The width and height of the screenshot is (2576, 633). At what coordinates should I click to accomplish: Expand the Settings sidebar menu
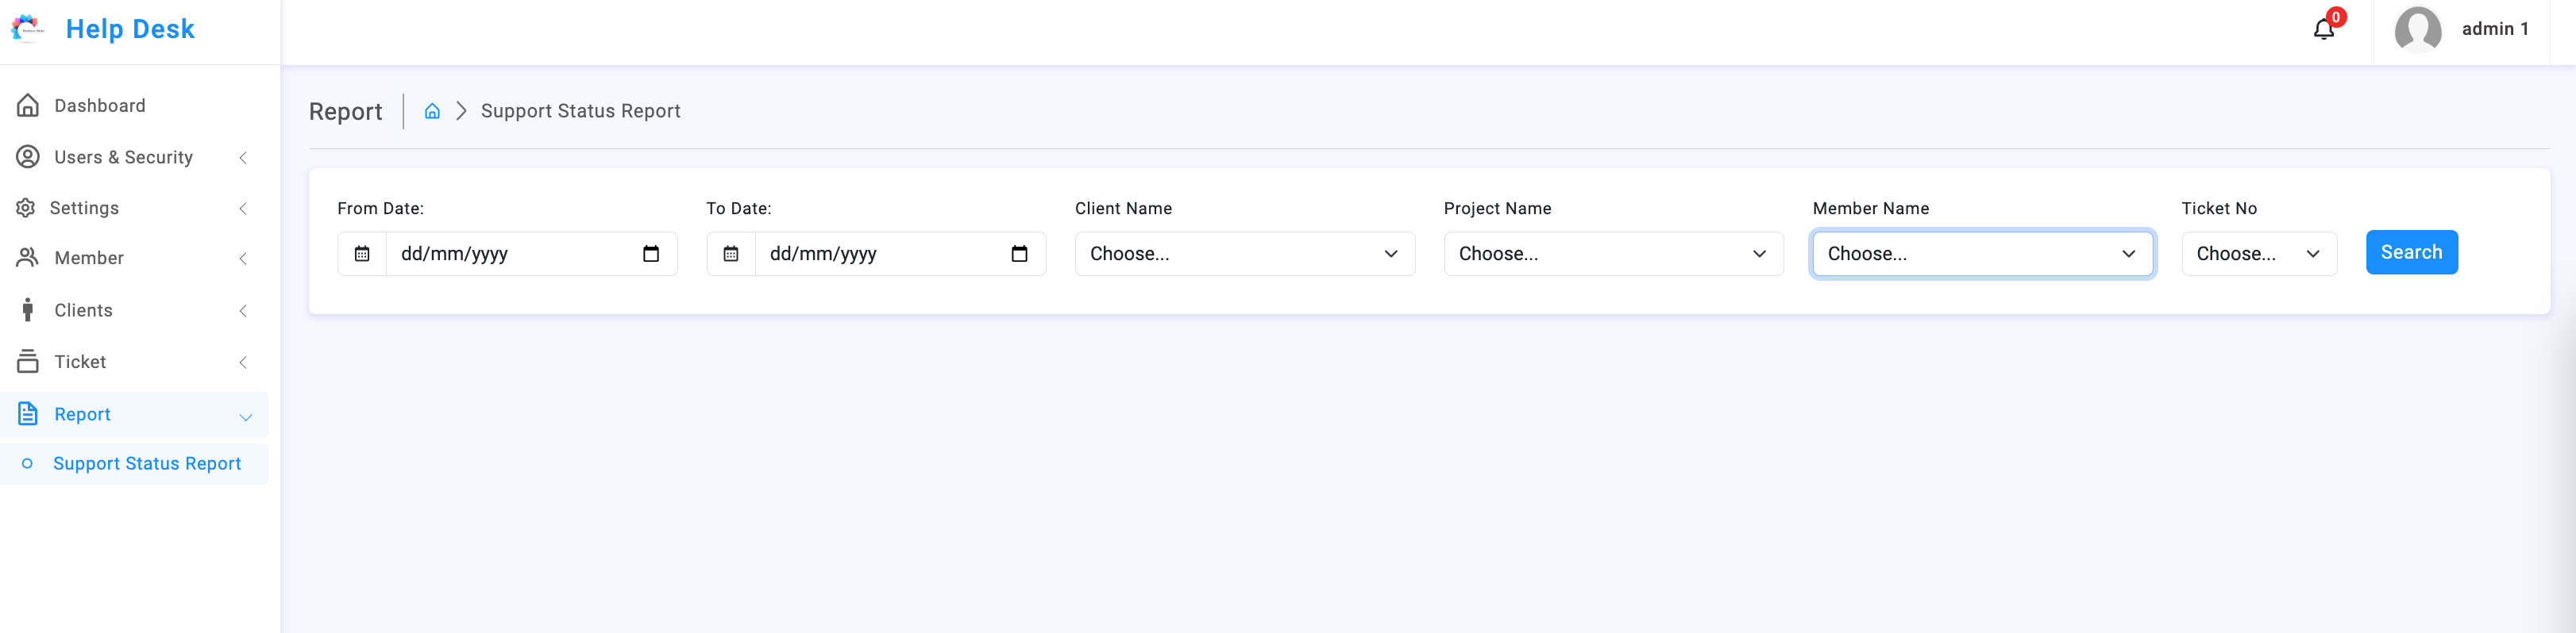click(x=134, y=208)
